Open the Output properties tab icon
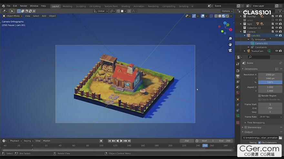Screen dimensions: 284x159 tap(238, 76)
